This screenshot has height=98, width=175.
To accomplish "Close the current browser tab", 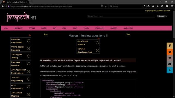I will 27,2.
